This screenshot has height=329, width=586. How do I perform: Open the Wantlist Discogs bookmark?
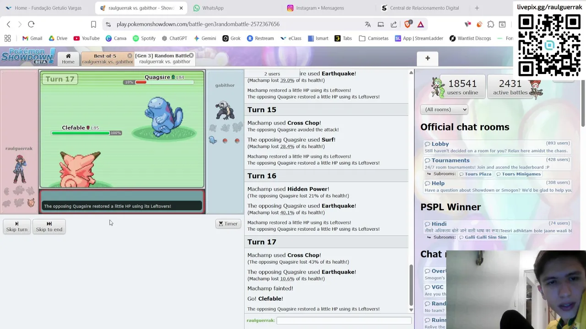tap(470, 38)
